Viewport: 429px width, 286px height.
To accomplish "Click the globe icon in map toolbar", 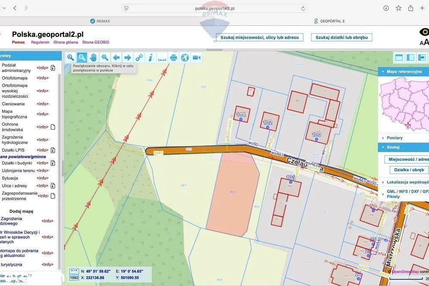I will [x=185, y=57].
